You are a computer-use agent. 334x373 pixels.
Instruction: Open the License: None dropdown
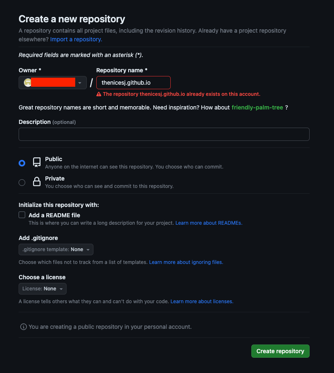pyautogui.click(x=42, y=288)
